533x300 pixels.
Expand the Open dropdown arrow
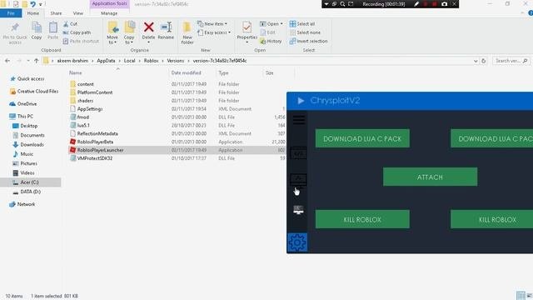click(281, 24)
